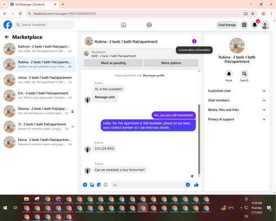Open the account profile avatar menu
This screenshot has height=221, width=276.
[x=265, y=25]
